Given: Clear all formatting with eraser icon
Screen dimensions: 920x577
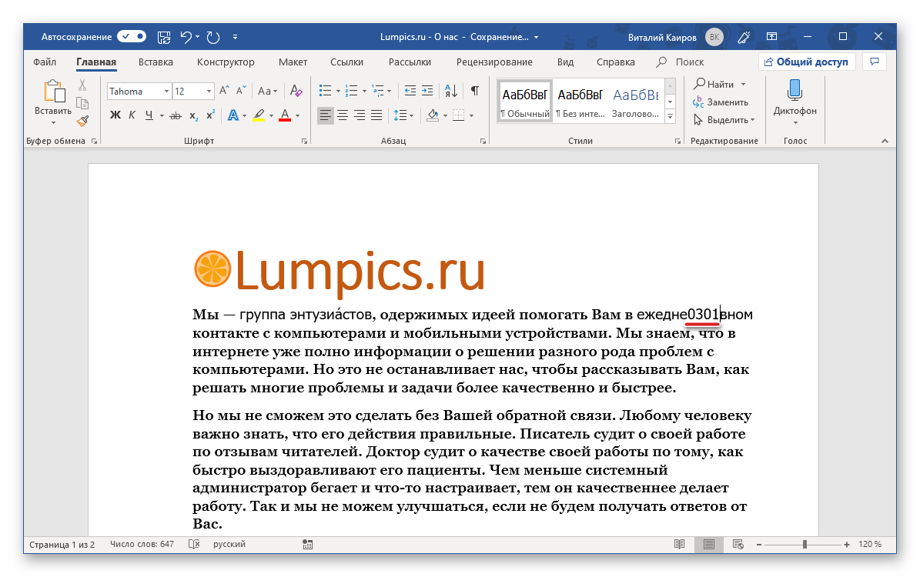Looking at the screenshot, I should [x=296, y=91].
